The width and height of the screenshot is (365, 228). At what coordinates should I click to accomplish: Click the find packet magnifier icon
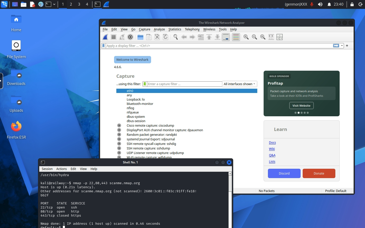[x=176, y=37]
